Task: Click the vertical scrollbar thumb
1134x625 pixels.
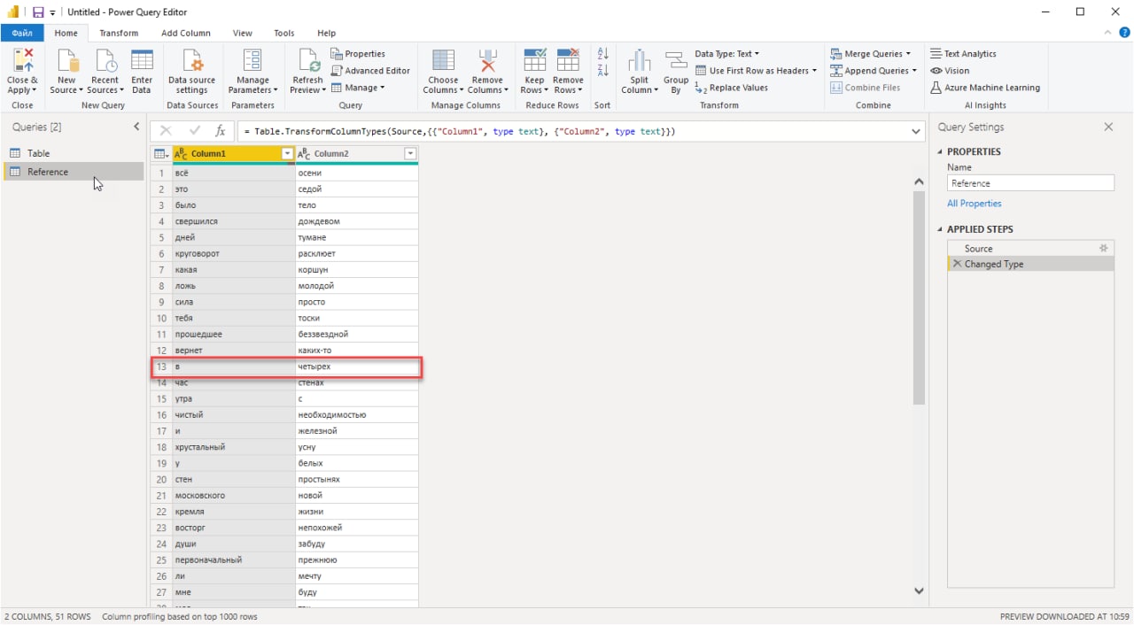Action: coord(919,297)
